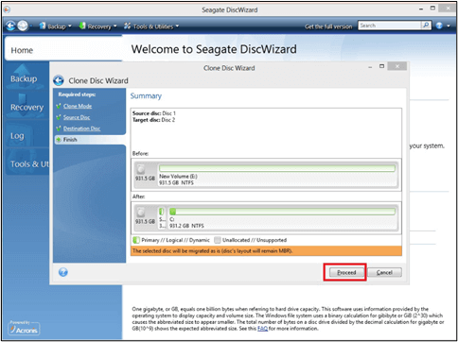458x342 pixels.
Task: Select New Volume (E:) partition bar
Action: pyautogui.click(x=277, y=168)
